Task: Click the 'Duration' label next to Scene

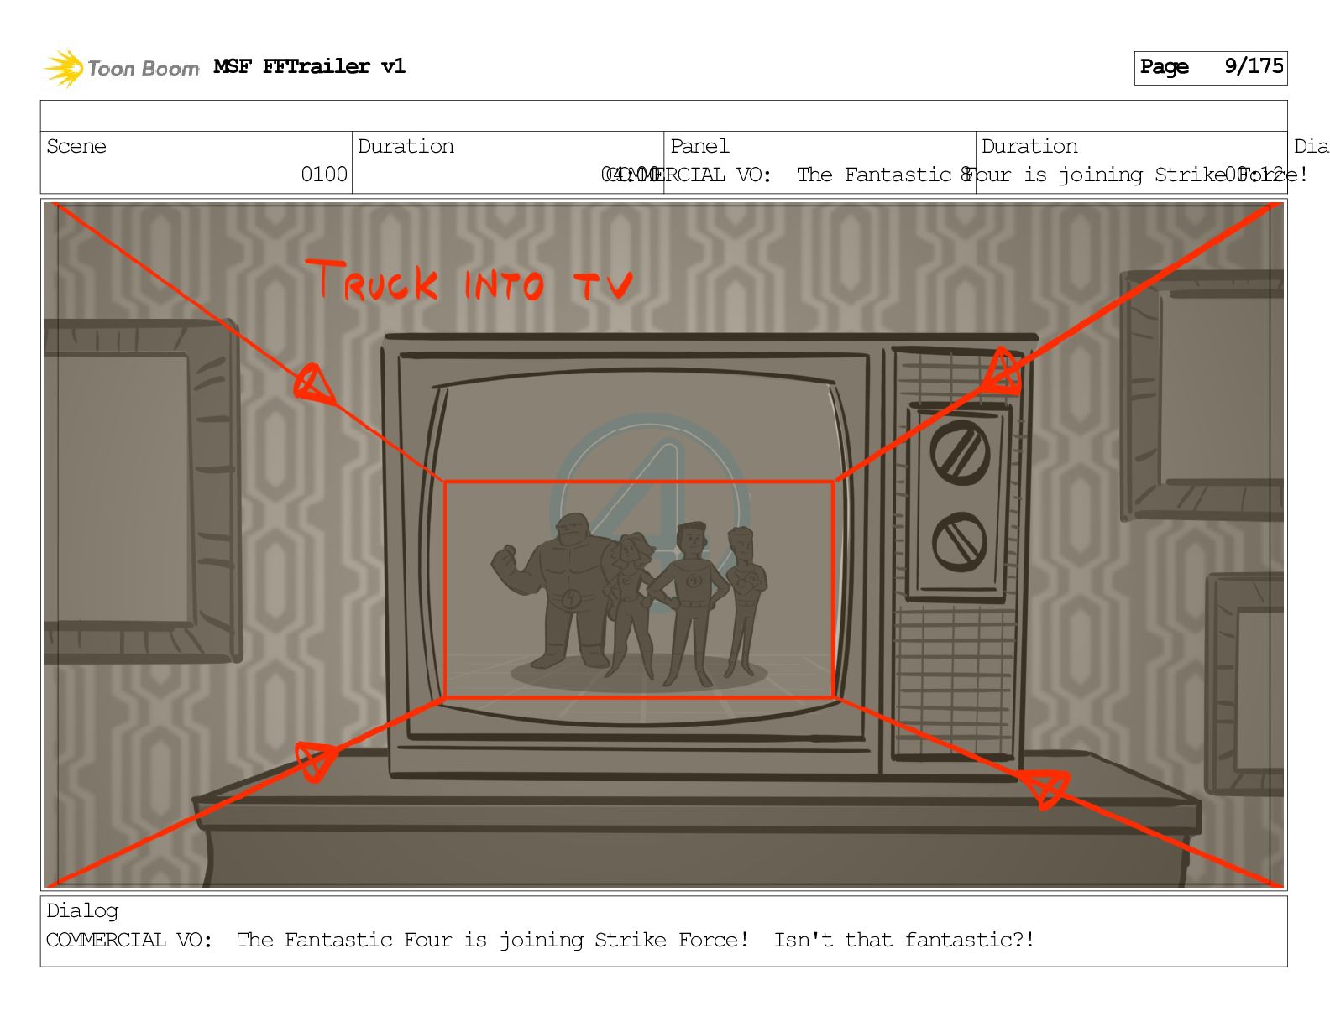Action: (x=406, y=146)
